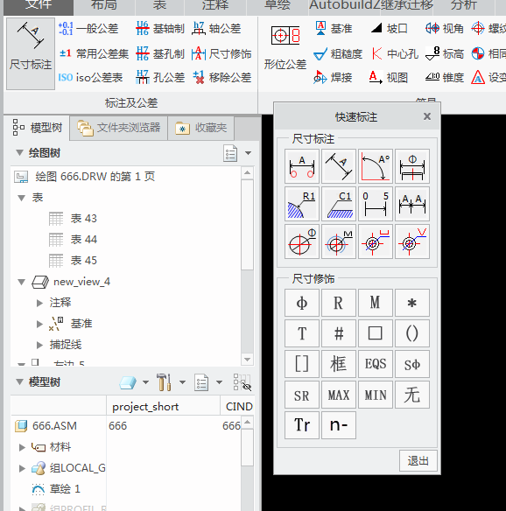
Task: Select the 焊接 welding symbol tool
Action: click(333, 78)
